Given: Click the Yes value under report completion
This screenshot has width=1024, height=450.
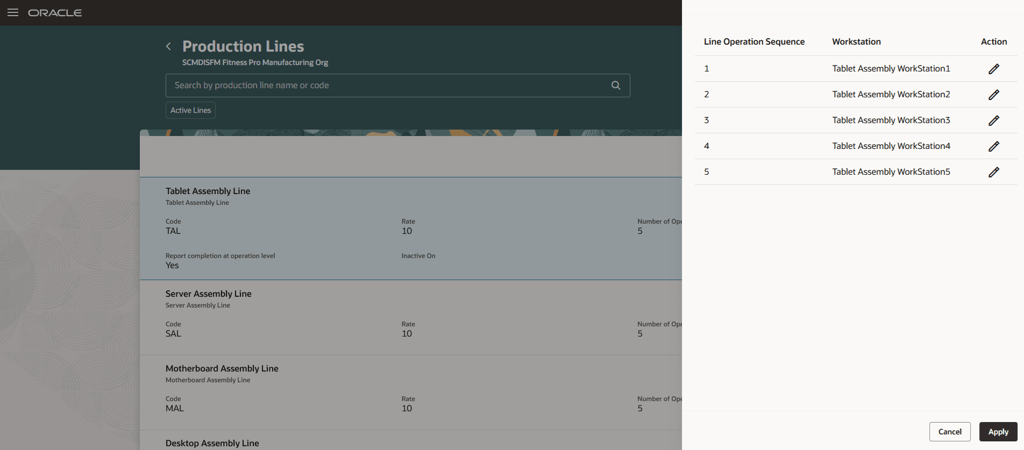Looking at the screenshot, I should [172, 266].
